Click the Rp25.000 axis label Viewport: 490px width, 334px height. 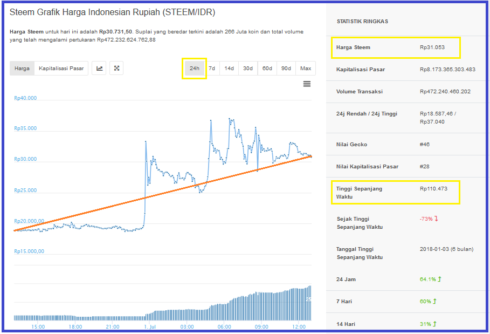coord(25,190)
